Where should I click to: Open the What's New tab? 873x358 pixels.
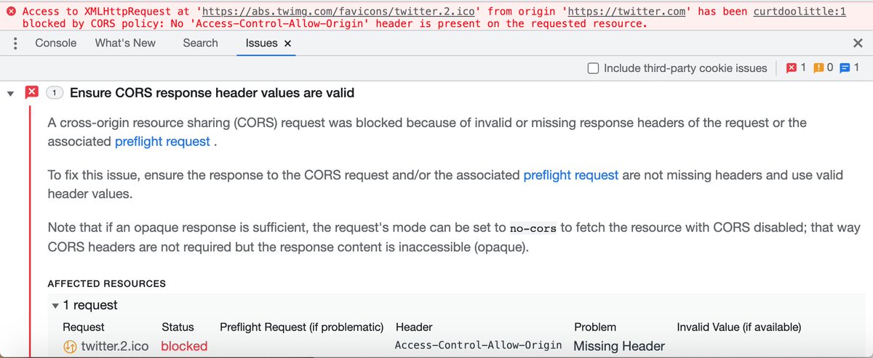pyautogui.click(x=125, y=44)
